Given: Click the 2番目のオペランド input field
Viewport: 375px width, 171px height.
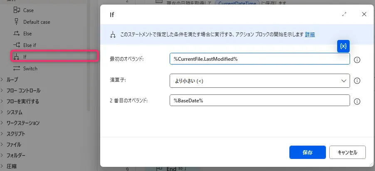Looking at the screenshot, I should (260, 101).
